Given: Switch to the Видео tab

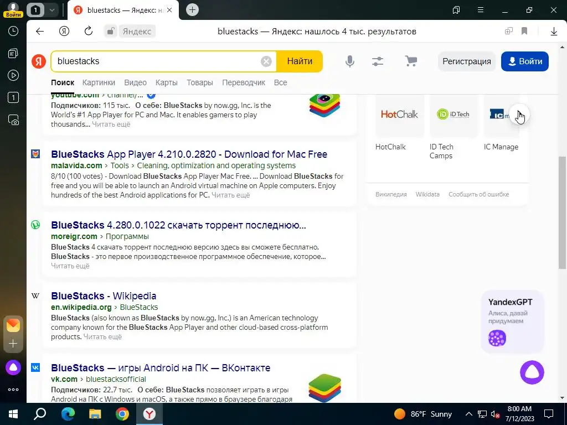Looking at the screenshot, I should tap(135, 83).
